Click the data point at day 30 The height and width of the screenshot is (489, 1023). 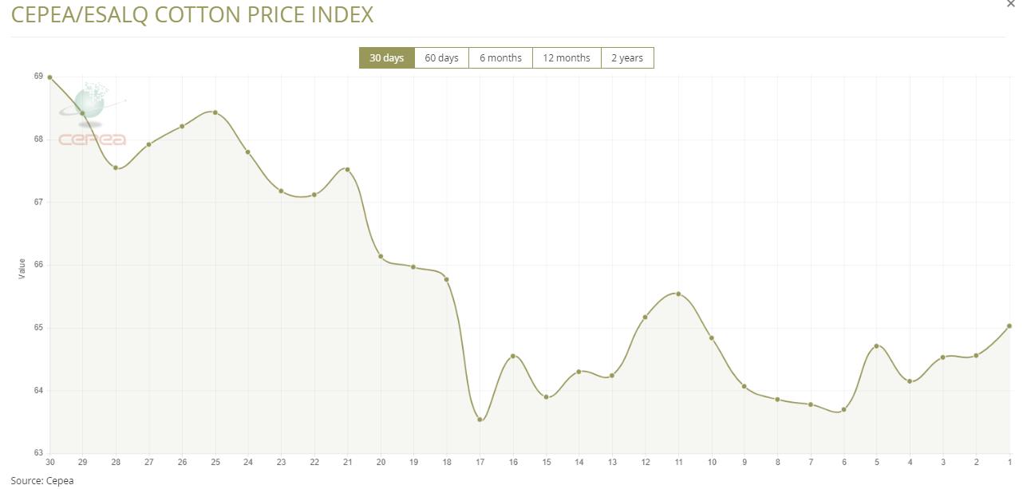click(49, 77)
